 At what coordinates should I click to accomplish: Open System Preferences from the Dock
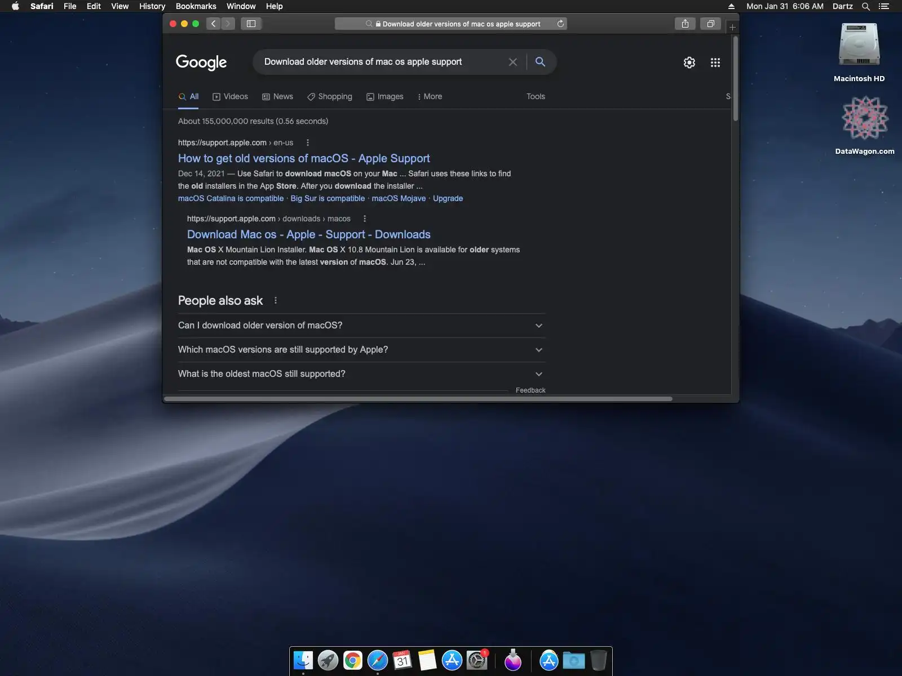click(x=477, y=660)
